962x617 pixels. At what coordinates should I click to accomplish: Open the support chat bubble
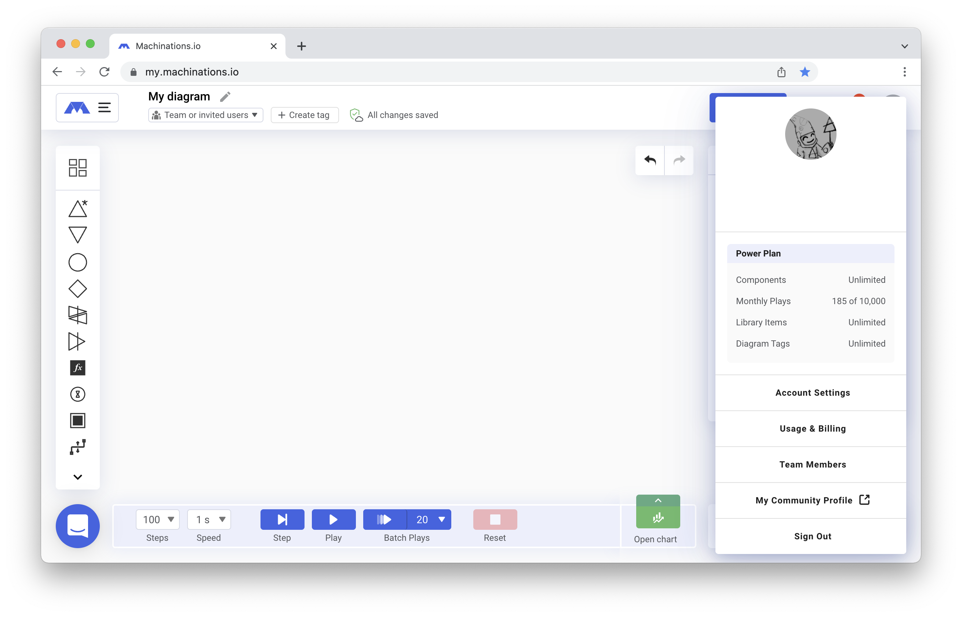coord(77,526)
